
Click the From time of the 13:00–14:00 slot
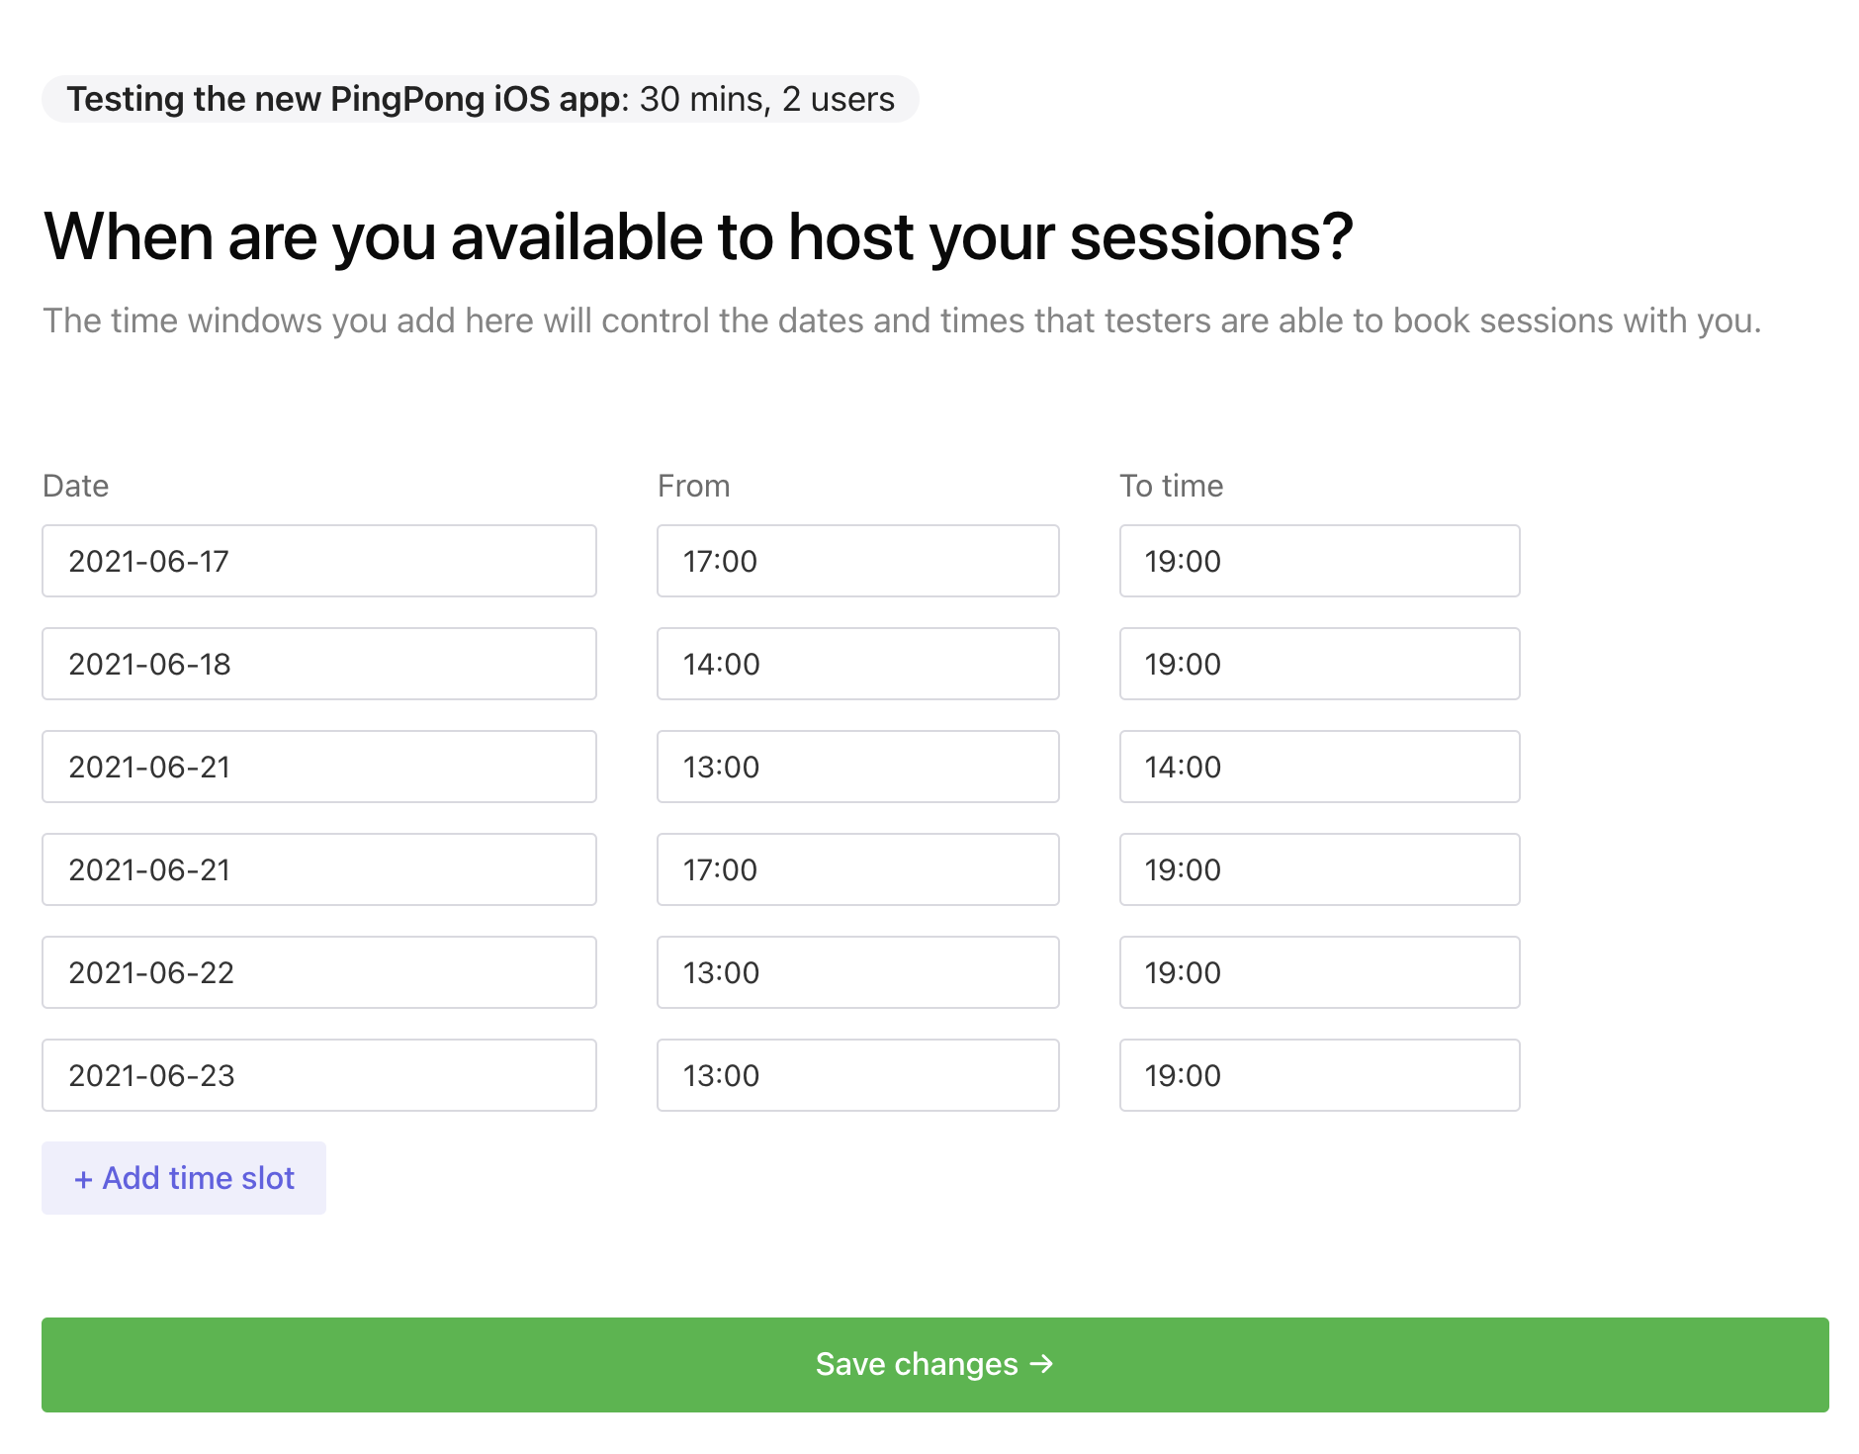coord(858,767)
